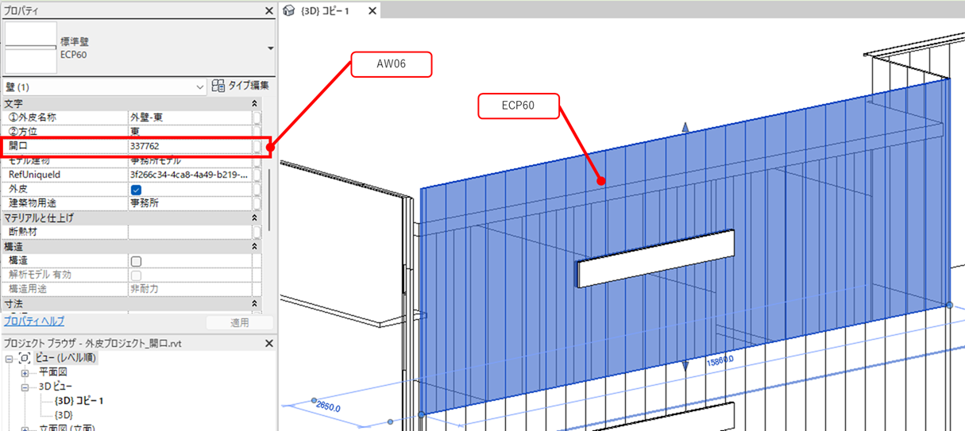Close the プロパティ panel
The width and height of the screenshot is (965, 431).
(268, 11)
